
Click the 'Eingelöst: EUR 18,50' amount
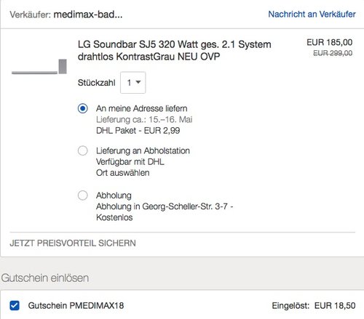(x=314, y=305)
